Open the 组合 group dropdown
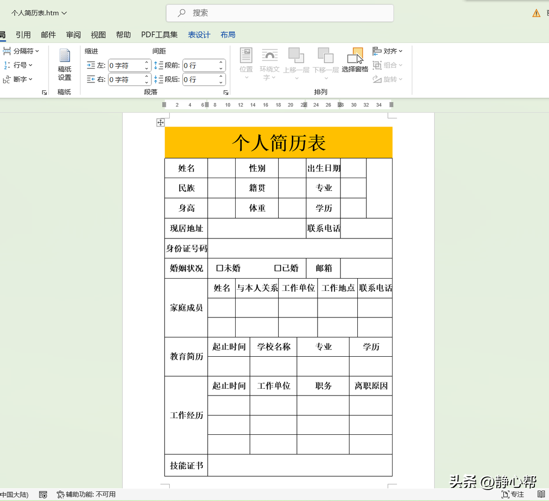This screenshot has width=549, height=501. [388, 65]
